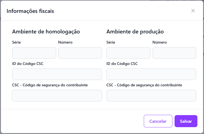Image resolution: width=204 pixels, height=134 pixels.
Task: Click homologação CSC código de segurança input
Action: click(57, 96)
